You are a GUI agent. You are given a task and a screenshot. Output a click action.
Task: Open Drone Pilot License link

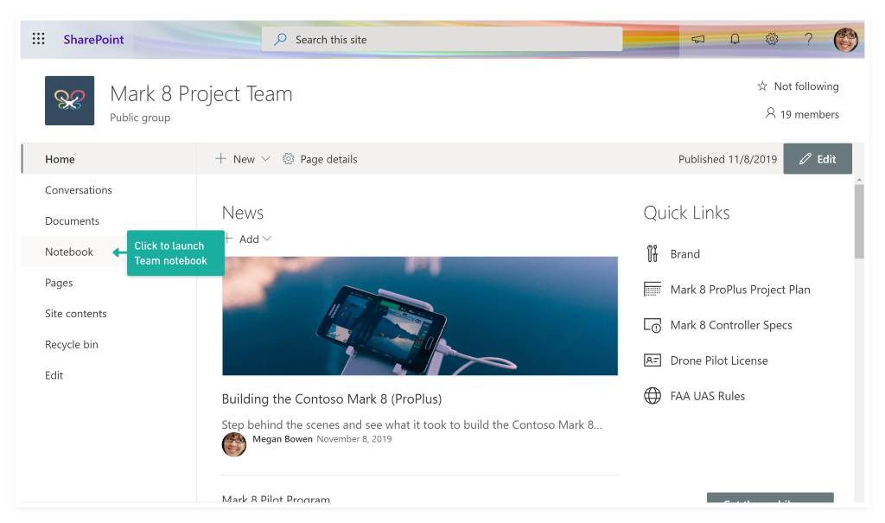tap(719, 360)
